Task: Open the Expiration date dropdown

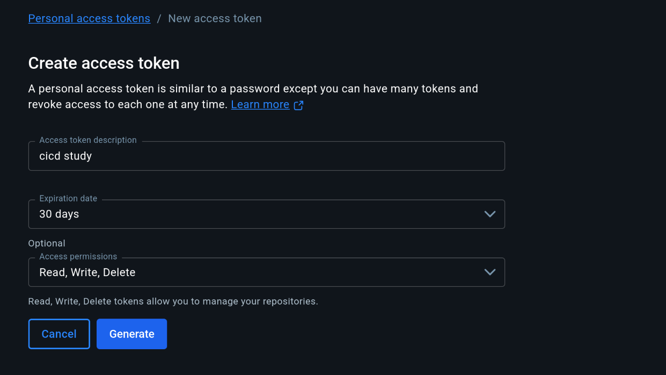Action: 266,214
